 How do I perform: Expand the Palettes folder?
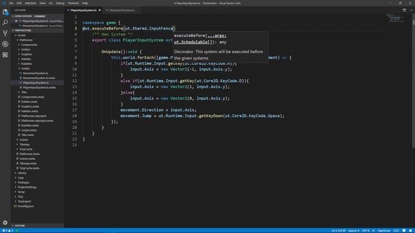26,59
